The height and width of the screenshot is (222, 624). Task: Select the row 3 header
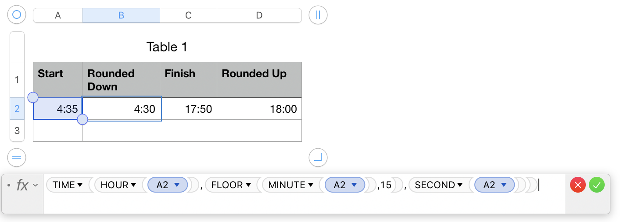coord(17,130)
